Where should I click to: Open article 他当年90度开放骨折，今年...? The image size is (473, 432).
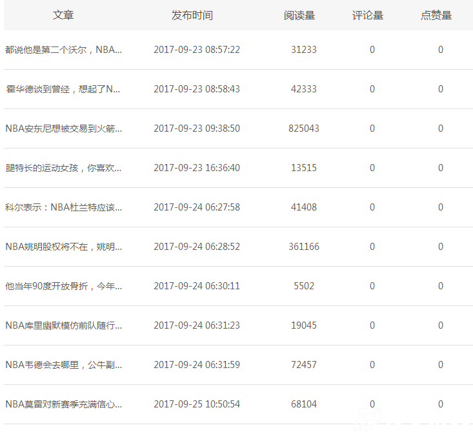pos(63,286)
